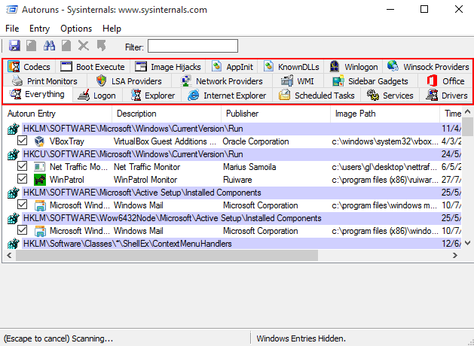
Task: Click the registry icon of HKCU CurrentVersion\Run
Action: [14, 154]
